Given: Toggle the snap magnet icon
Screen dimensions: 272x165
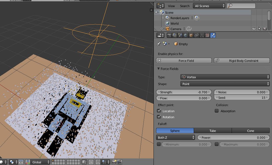Looking at the screenshot, I should 98,162.
